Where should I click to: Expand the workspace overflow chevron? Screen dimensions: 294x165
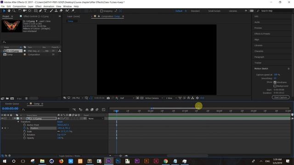click(x=246, y=11)
